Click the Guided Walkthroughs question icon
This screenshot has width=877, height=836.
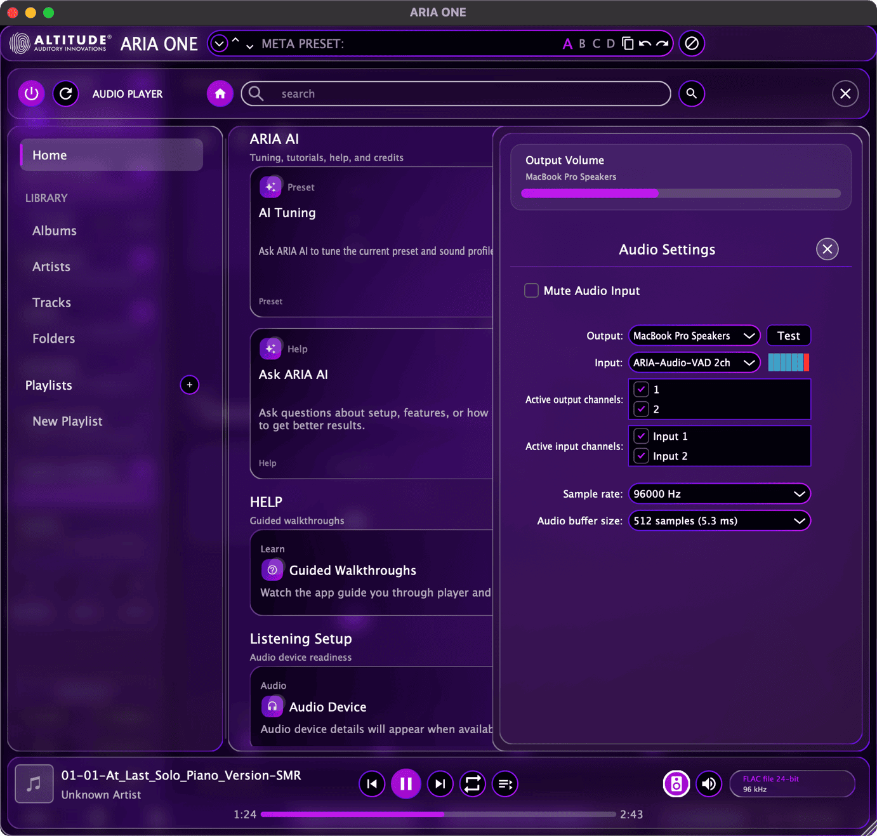272,570
